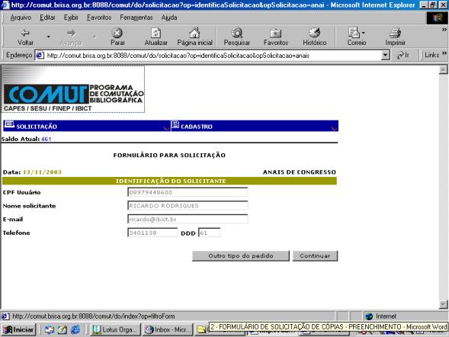
Task: Click the Parar stop icon
Action: 117,33
